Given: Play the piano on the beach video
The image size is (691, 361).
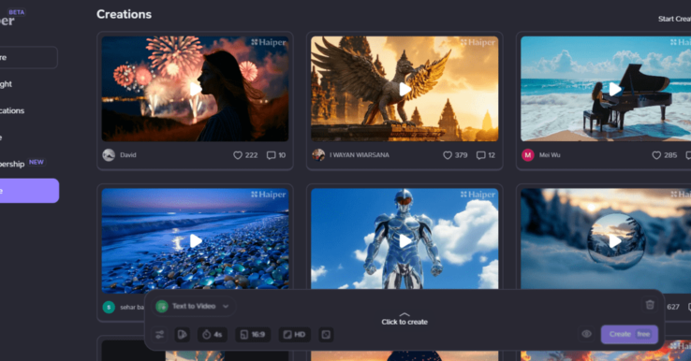Looking at the screenshot, I should [x=615, y=90].
